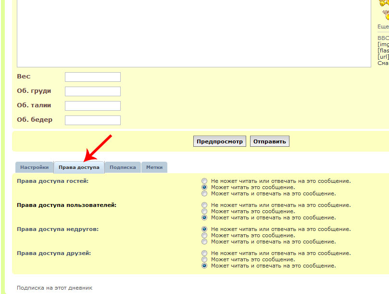389x294 pixels.
Task: Deny users reading or replying to message
Action: click(x=204, y=205)
